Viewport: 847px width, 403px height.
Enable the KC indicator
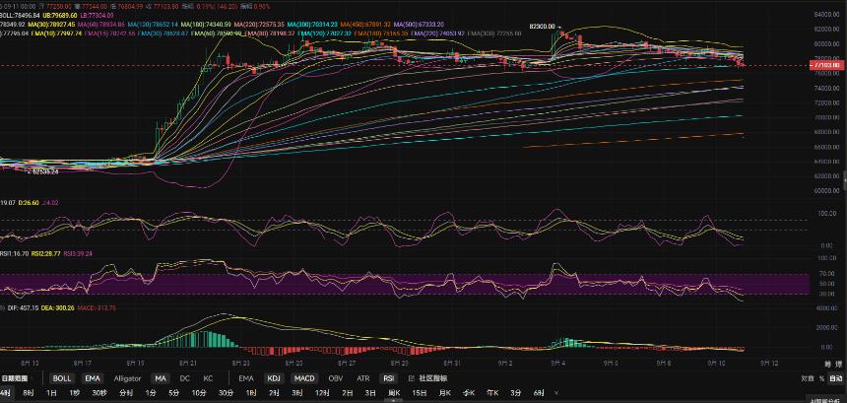208,378
